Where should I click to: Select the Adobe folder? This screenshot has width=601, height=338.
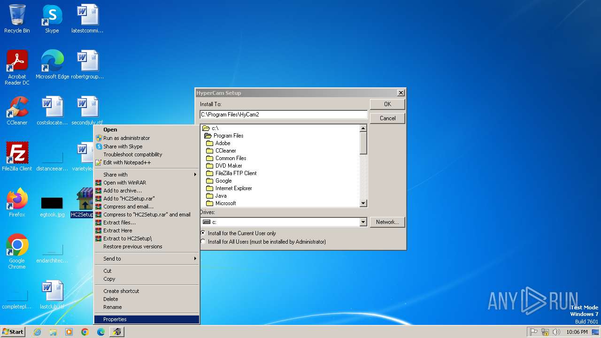218,143
